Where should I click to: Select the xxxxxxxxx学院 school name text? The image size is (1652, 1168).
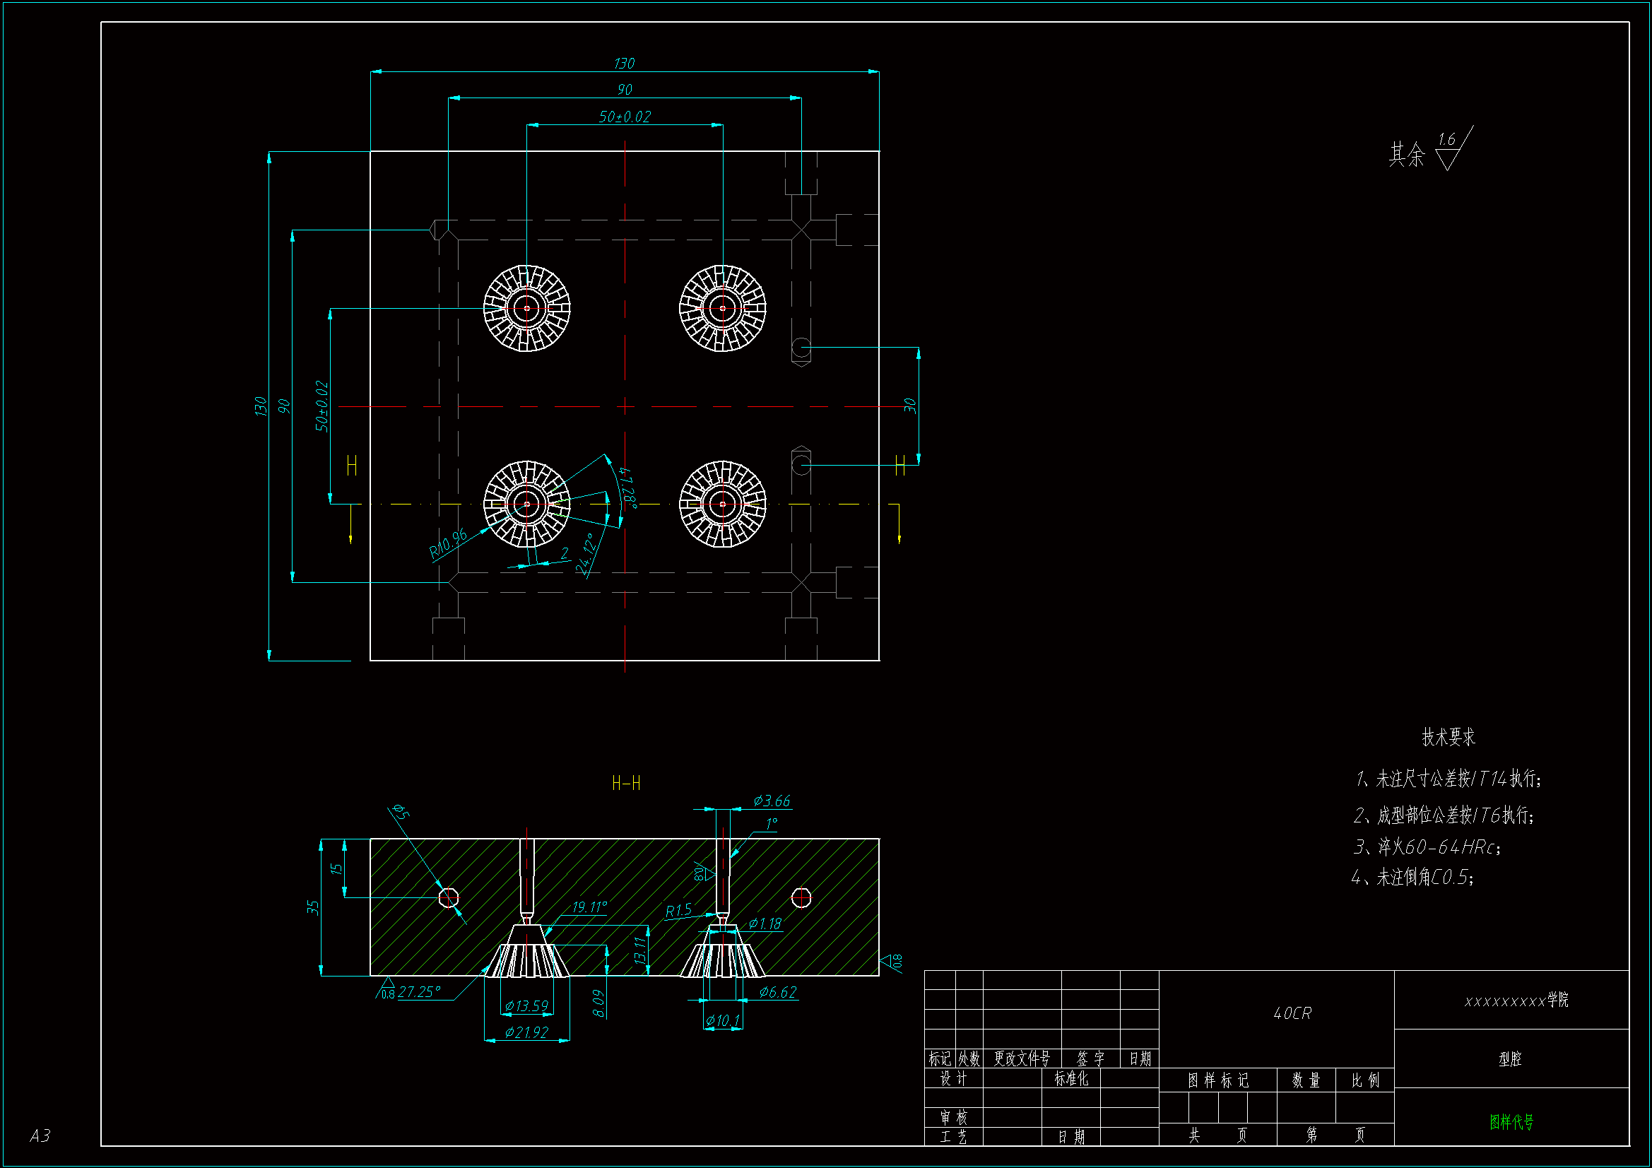point(1516,1001)
